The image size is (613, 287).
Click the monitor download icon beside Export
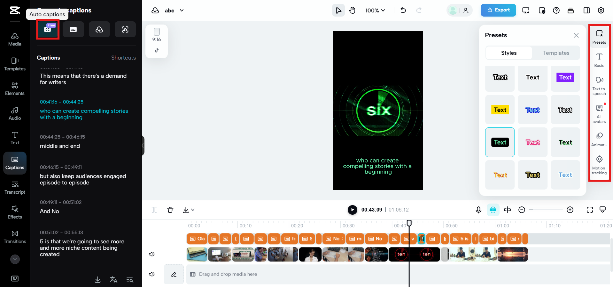pos(526,11)
